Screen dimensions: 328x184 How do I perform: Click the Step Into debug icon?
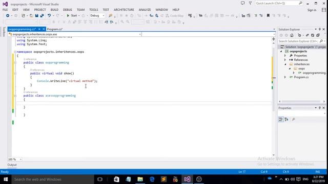click(151, 16)
